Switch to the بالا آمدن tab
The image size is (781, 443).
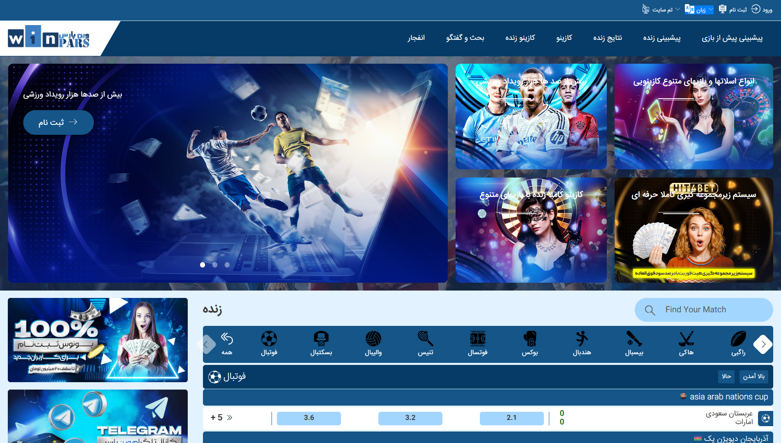click(754, 376)
